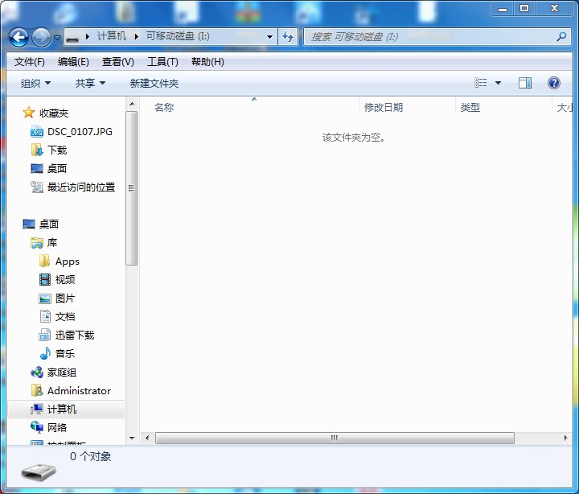Open 迅雷下载 library in sidebar

74,335
